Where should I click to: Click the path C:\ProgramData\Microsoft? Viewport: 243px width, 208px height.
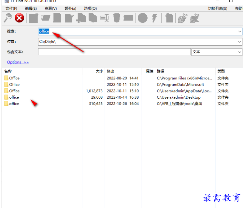click(180, 85)
